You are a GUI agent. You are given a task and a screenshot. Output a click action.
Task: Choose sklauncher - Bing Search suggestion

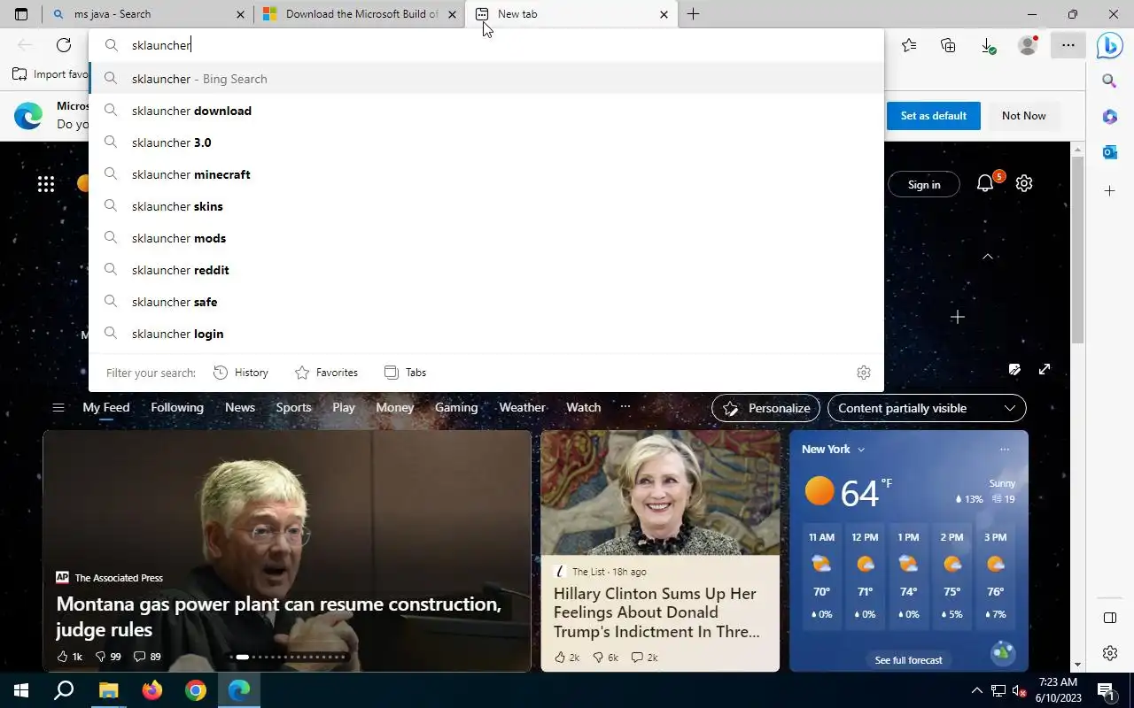tap(486, 79)
